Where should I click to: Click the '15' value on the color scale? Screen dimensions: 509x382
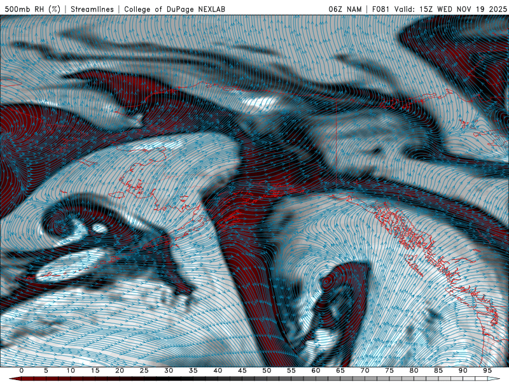tap(95, 371)
